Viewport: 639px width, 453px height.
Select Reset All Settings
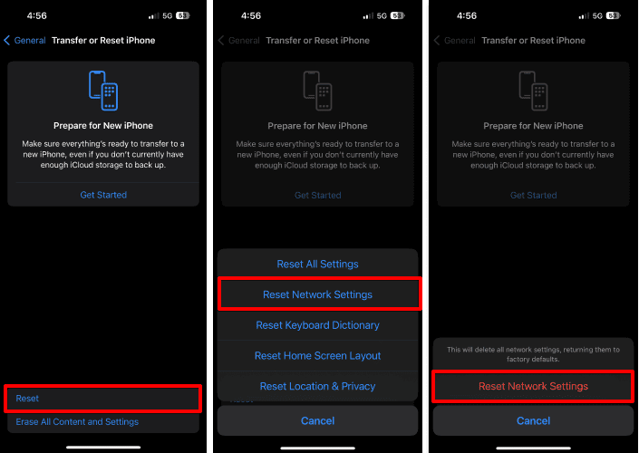(317, 264)
